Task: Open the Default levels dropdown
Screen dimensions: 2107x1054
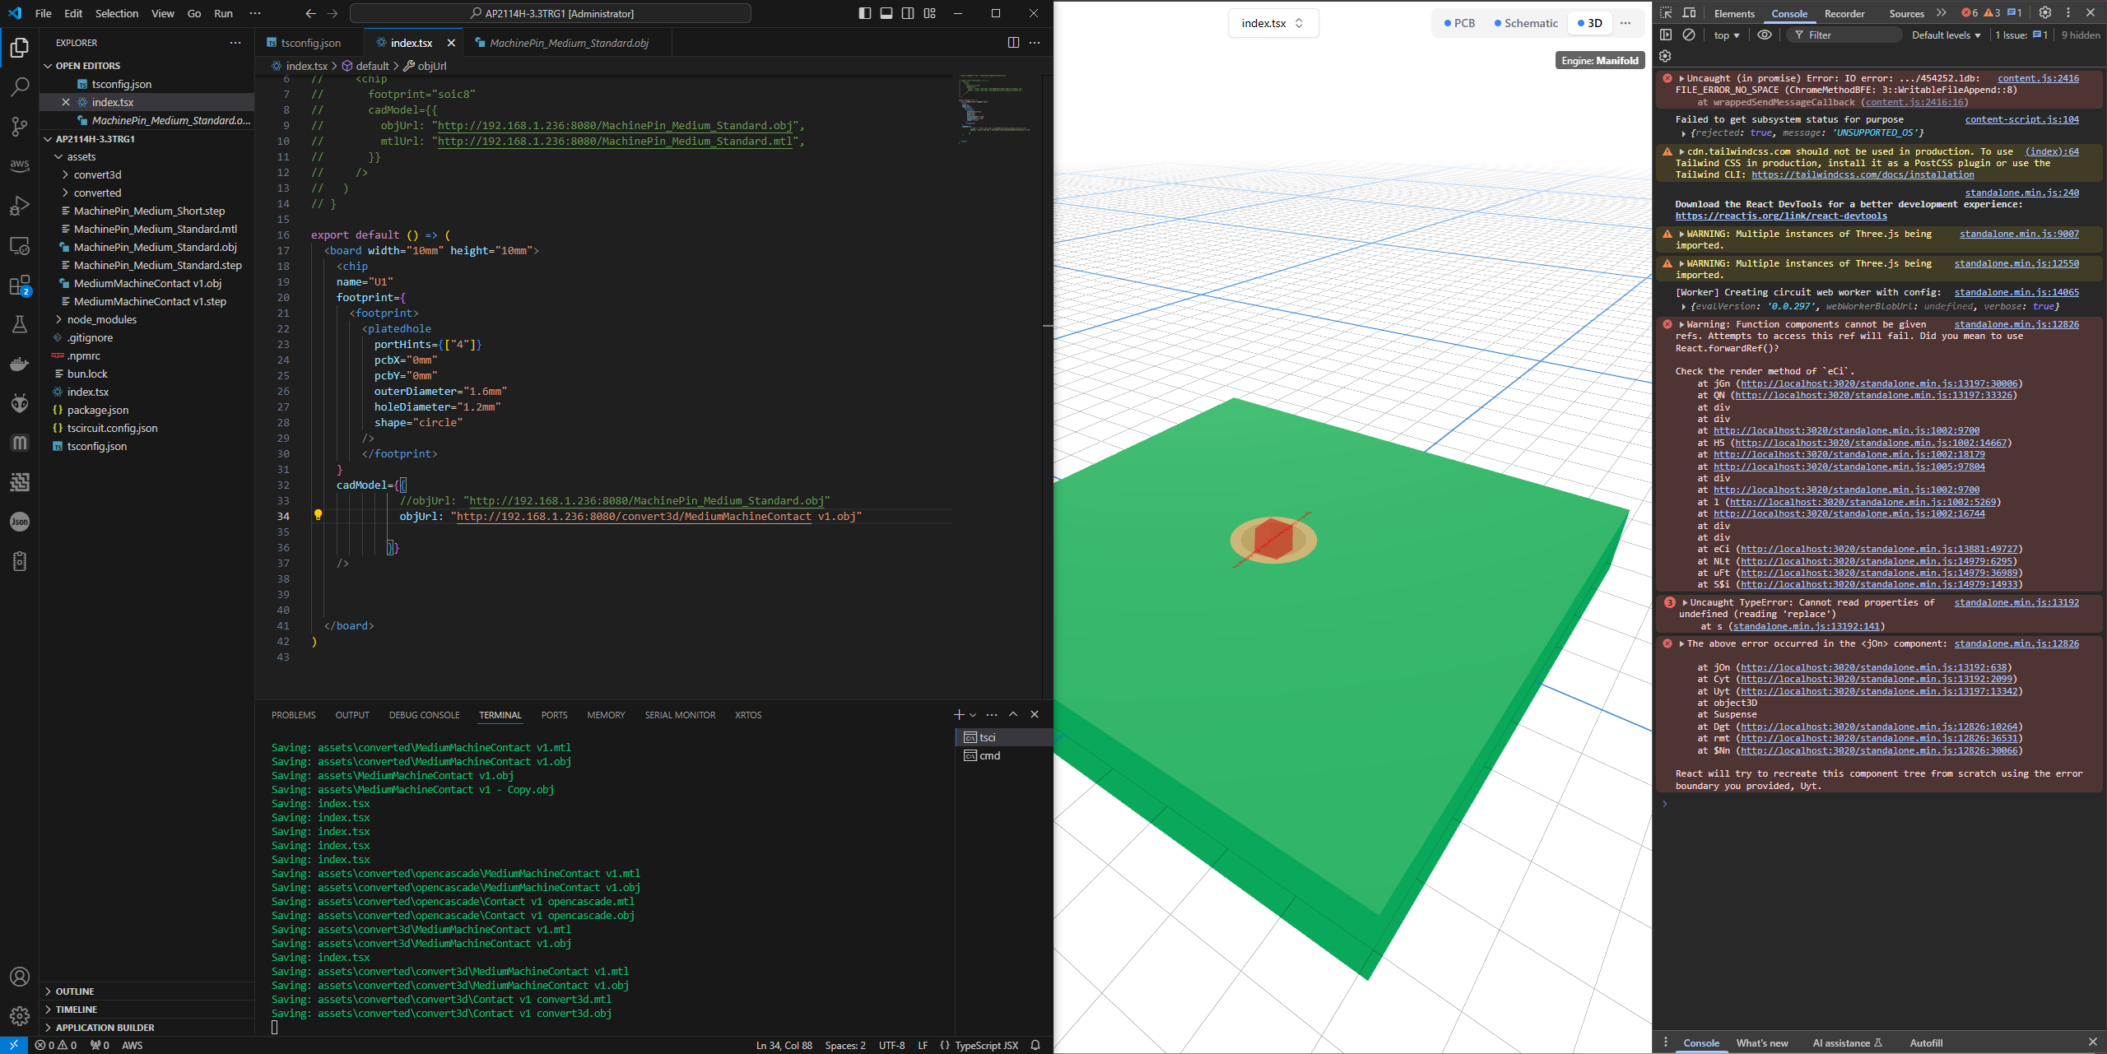Action: (1946, 35)
